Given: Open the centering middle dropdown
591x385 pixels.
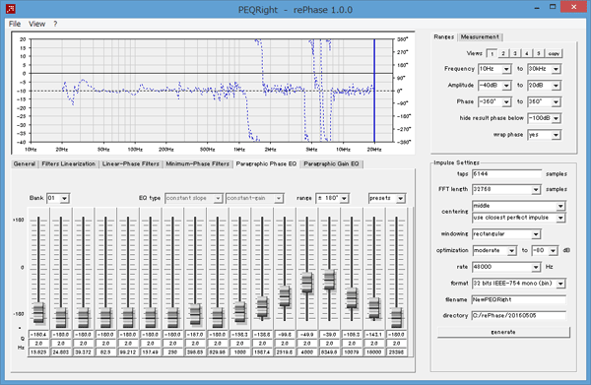Looking at the screenshot, I should 519,206.
